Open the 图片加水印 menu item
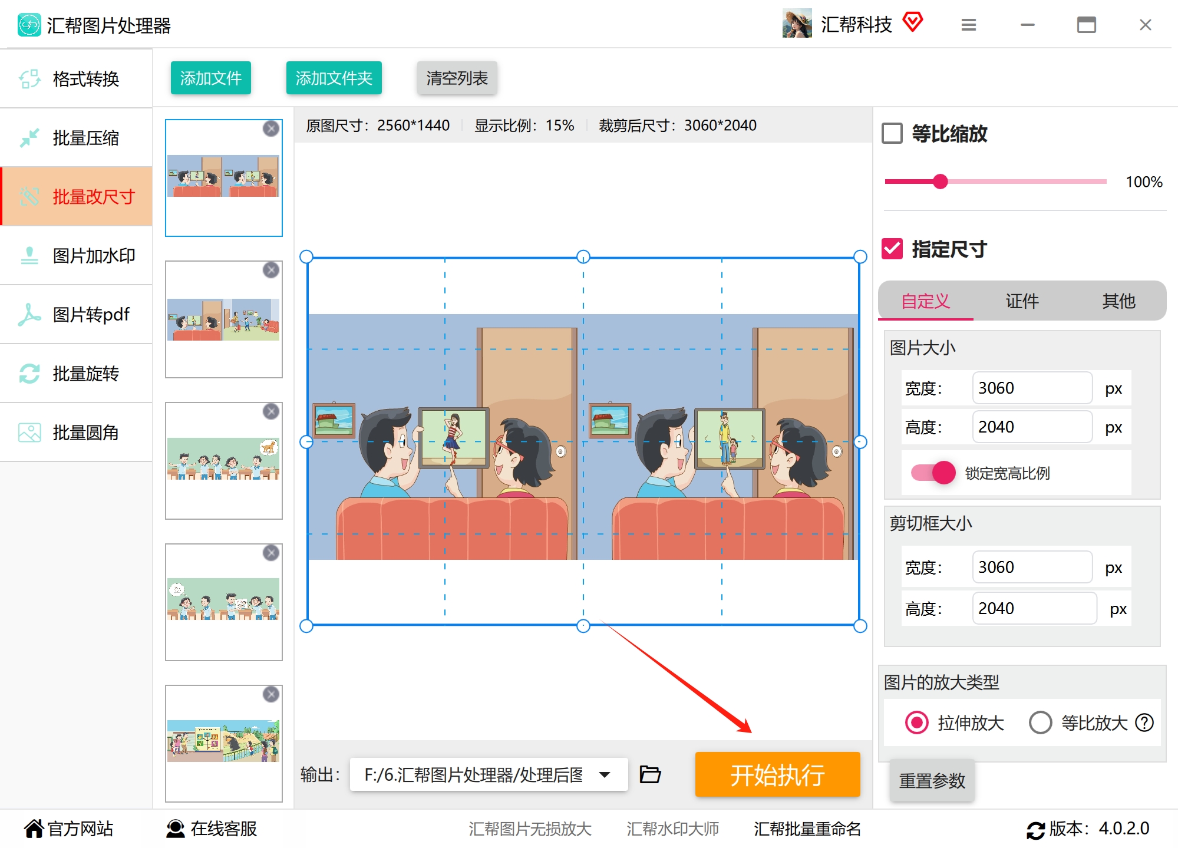The width and height of the screenshot is (1178, 848). (x=77, y=256)
